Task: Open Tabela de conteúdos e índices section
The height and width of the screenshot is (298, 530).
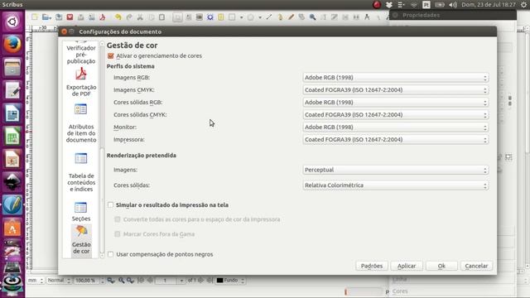Action: 81,173
